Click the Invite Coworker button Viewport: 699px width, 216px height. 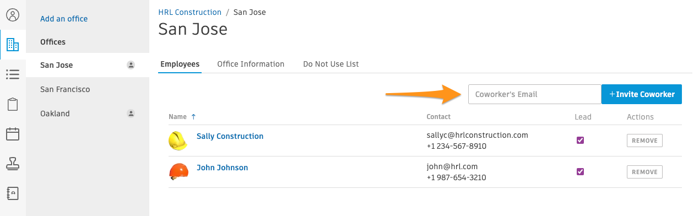[x=642, y=94]
